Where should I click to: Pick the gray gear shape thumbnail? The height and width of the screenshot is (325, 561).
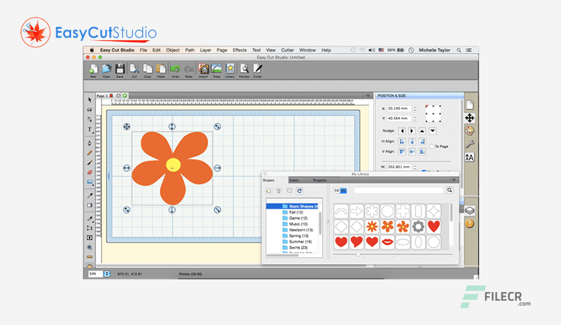(x=418, y=226)
